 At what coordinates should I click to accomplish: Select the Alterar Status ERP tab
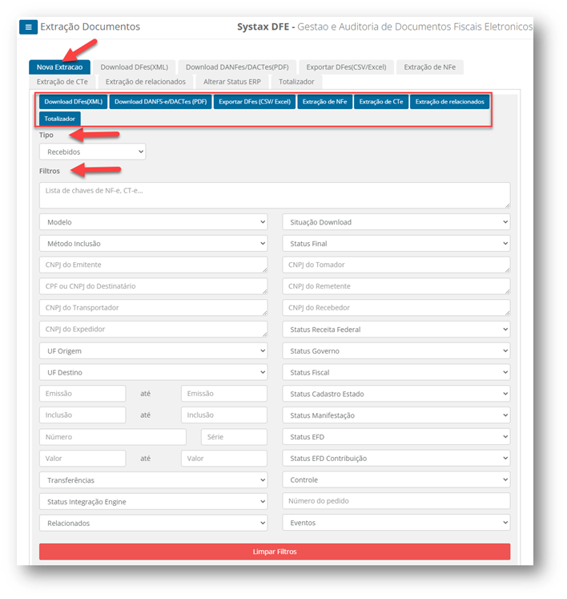[232, 82]
